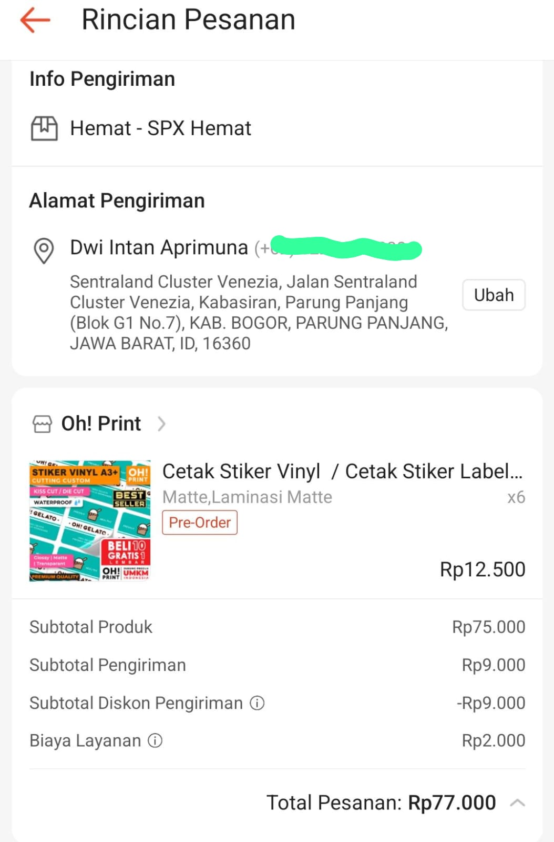This screenshot has height=842, width=554.
Task: Tap the Rp12.500 item price
Action: point(482,569)
